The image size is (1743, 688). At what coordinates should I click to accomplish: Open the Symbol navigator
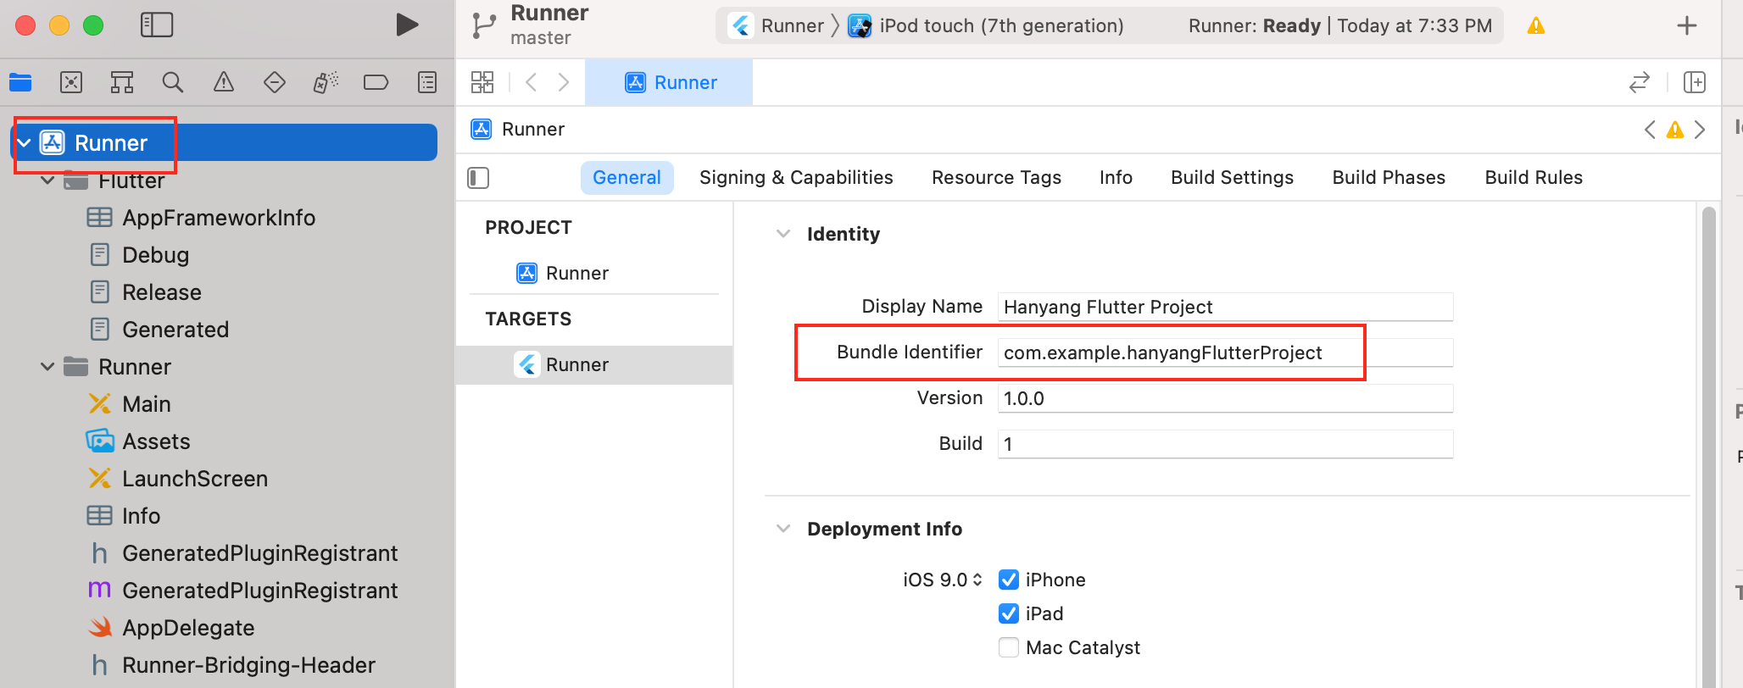point(122,82)
